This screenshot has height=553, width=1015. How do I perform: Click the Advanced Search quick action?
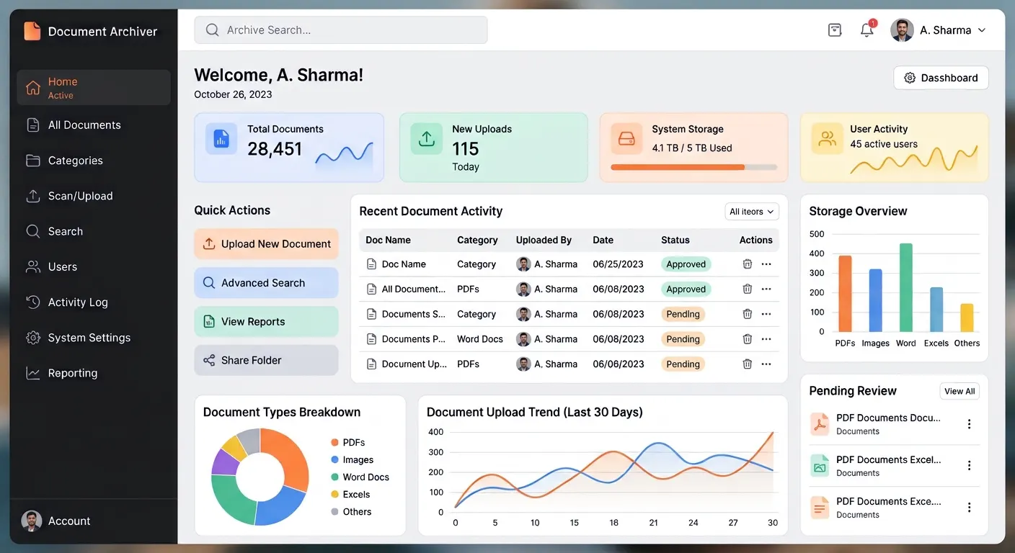click(x=266, y=283)
